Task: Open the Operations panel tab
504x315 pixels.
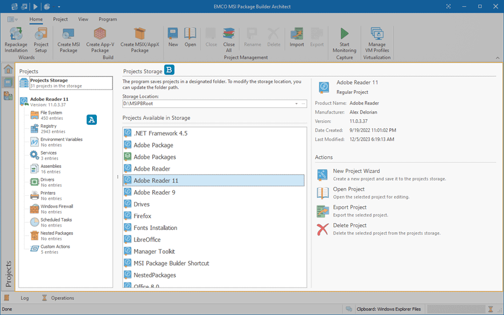Action: pos(58,298)
